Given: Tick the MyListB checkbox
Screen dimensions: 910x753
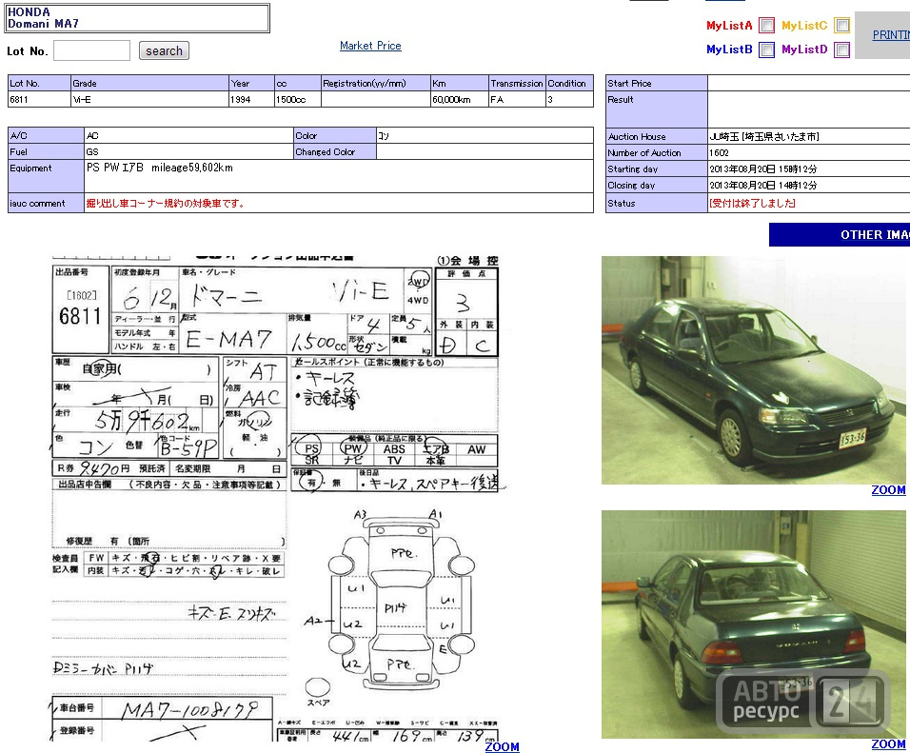Looking at the screenshot, I should [x=766, y=50].
